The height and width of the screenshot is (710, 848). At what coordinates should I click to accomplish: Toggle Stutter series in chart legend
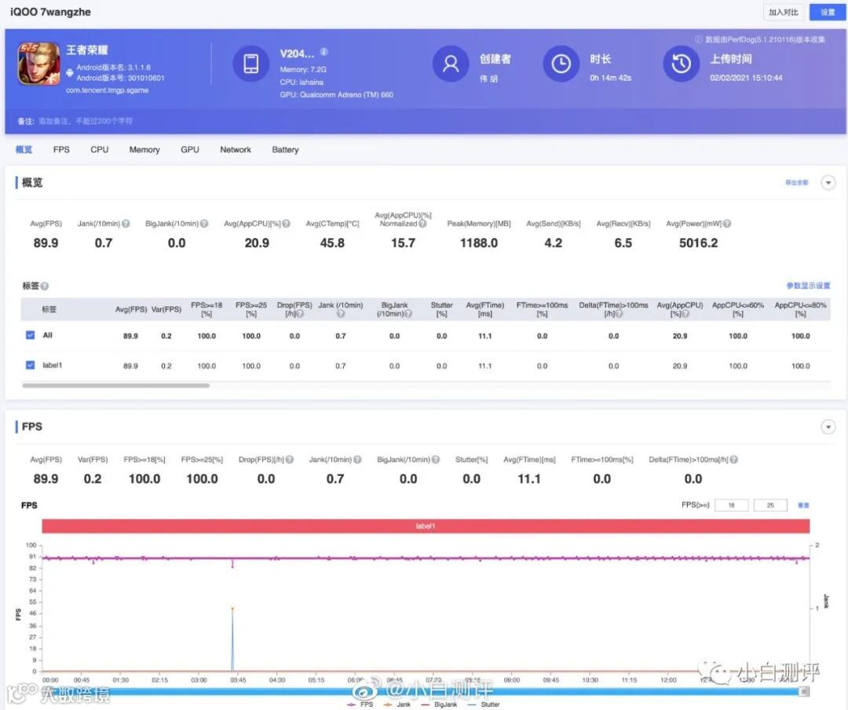click(x=483, y=705)
